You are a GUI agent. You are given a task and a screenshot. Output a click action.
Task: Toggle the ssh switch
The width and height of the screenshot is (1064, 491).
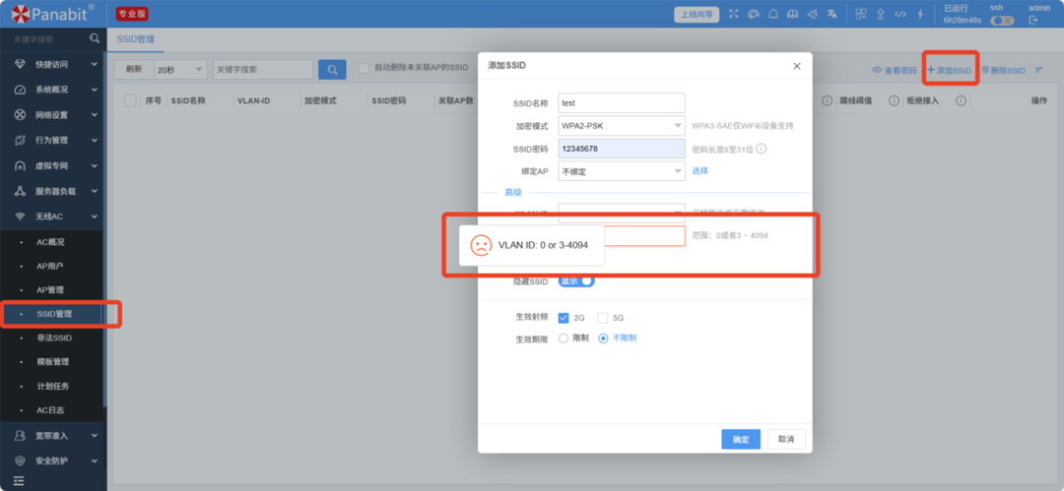click(1002, 21)
